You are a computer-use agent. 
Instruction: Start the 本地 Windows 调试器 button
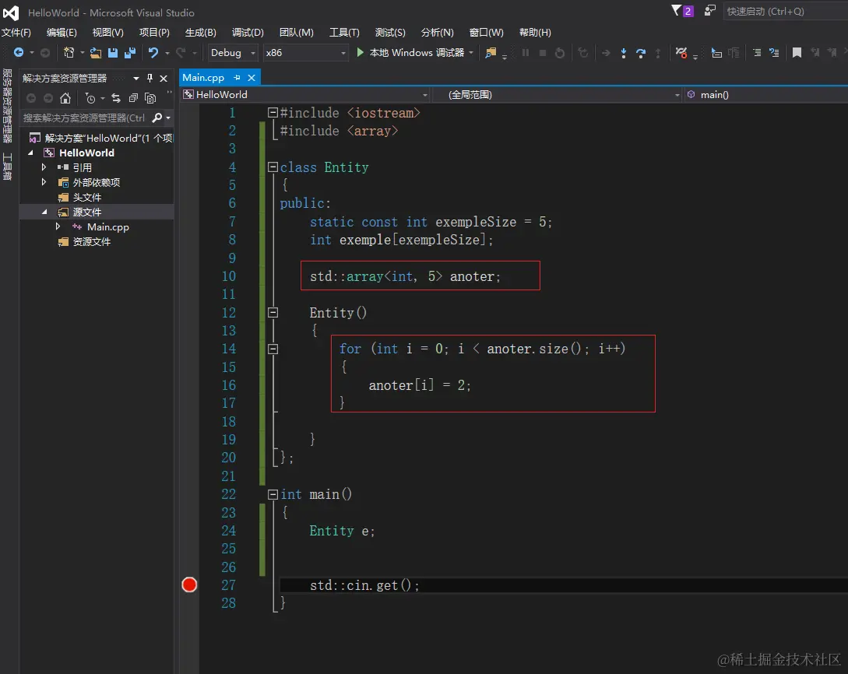(x=410, y=53)
